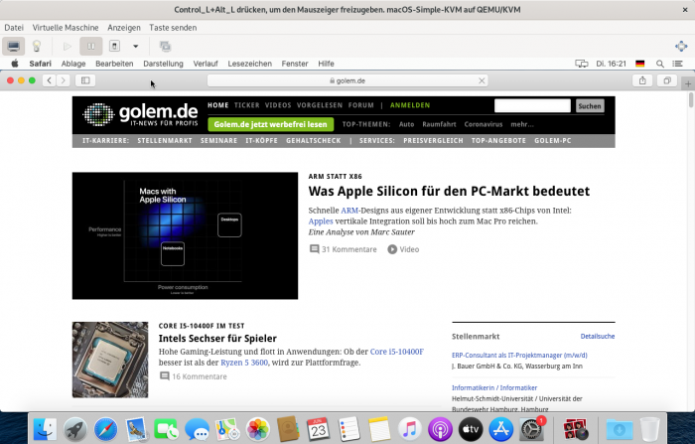
Task: Play the article Video link
Action: [x=403, y=249]
